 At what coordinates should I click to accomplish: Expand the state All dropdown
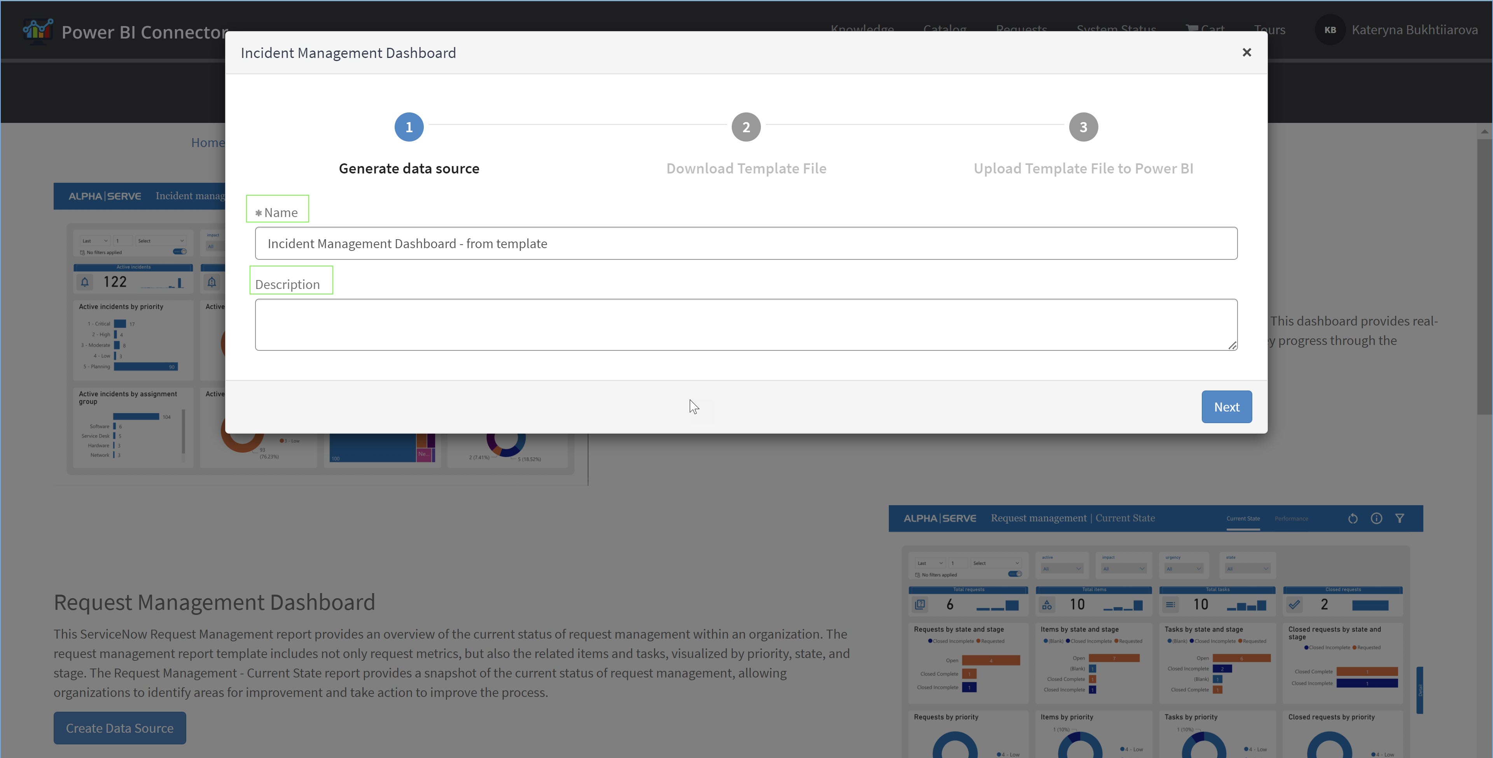[1247, 569]
